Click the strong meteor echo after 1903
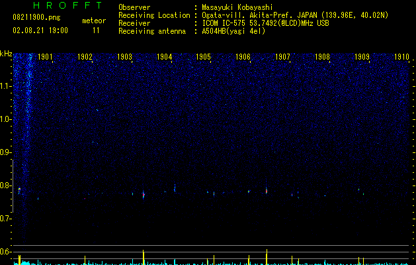 click(144, 195)
